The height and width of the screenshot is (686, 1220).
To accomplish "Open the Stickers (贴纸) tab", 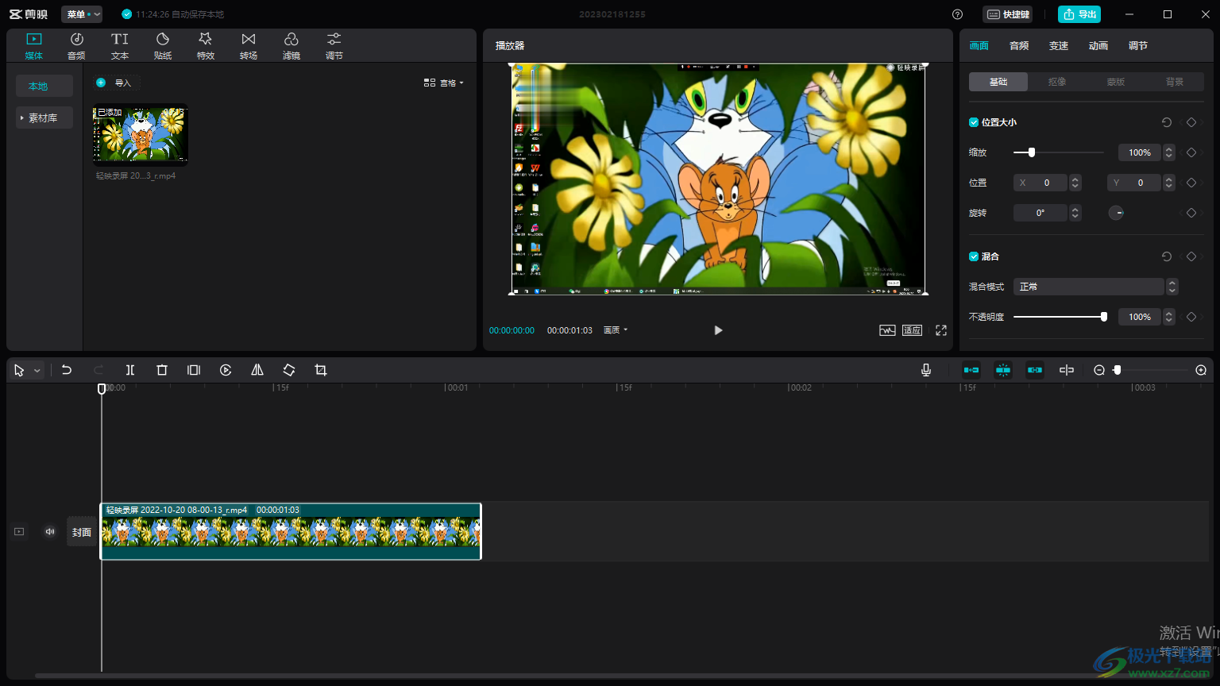I will point(162,46).
